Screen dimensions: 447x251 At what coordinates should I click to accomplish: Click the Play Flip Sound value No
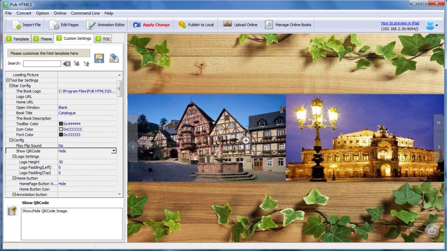pos(61,146)
